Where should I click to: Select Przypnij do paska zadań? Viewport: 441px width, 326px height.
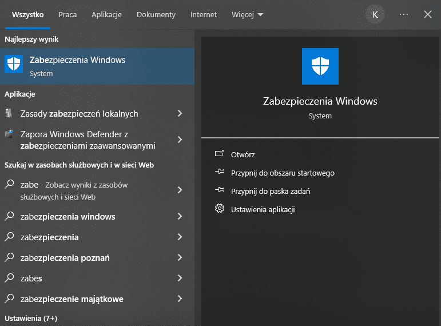tap(271, 191)
